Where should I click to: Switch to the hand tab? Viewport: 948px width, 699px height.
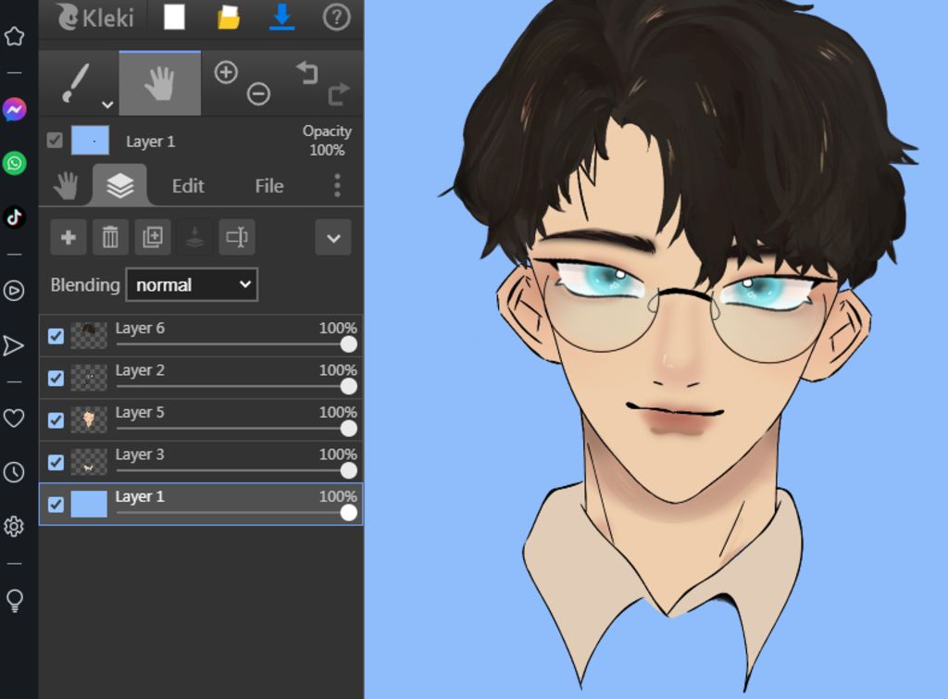[66, 185]
